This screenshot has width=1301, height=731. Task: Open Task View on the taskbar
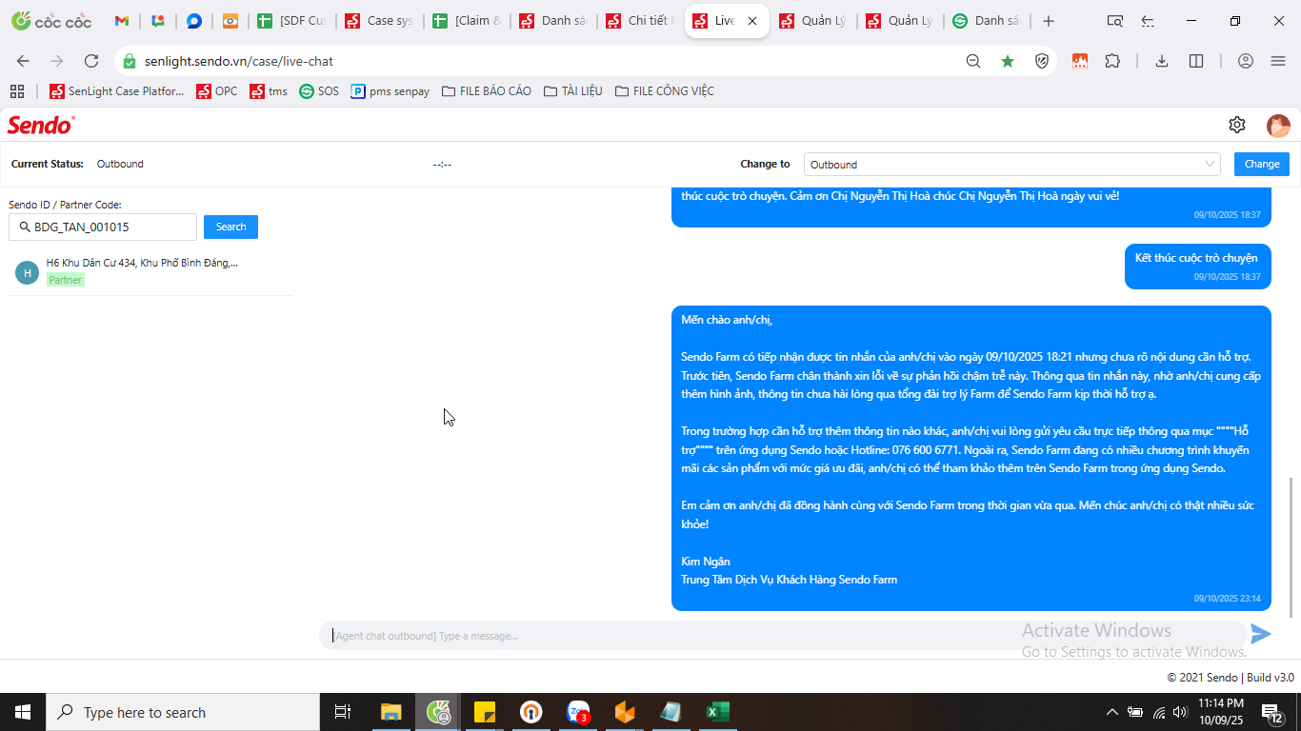pos(343,712)
